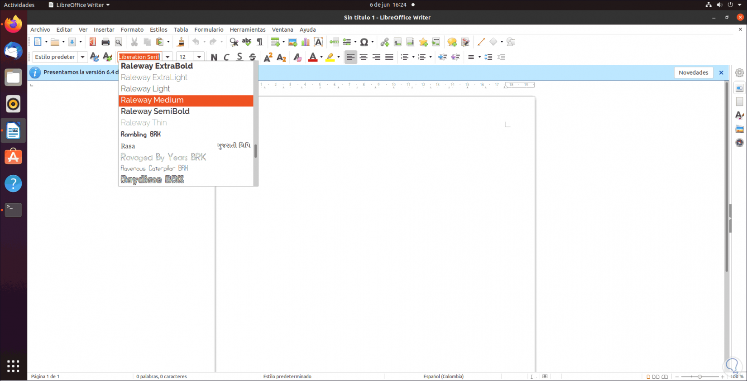
Task: Apply yellow highlight color
Action: (x=330, y=57)
